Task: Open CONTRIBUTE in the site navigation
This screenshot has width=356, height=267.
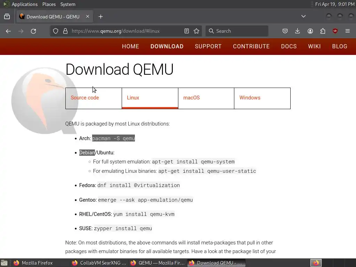Action: 251,46
